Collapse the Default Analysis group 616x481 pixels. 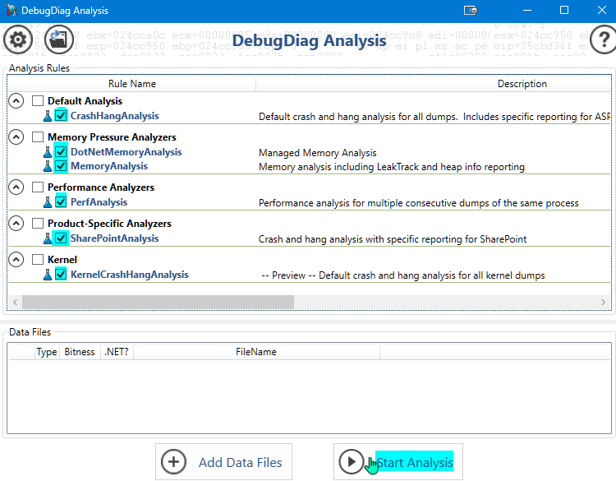(16, 101)
